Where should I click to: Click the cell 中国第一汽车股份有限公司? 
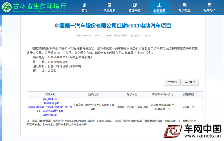(x=132, y=107)
